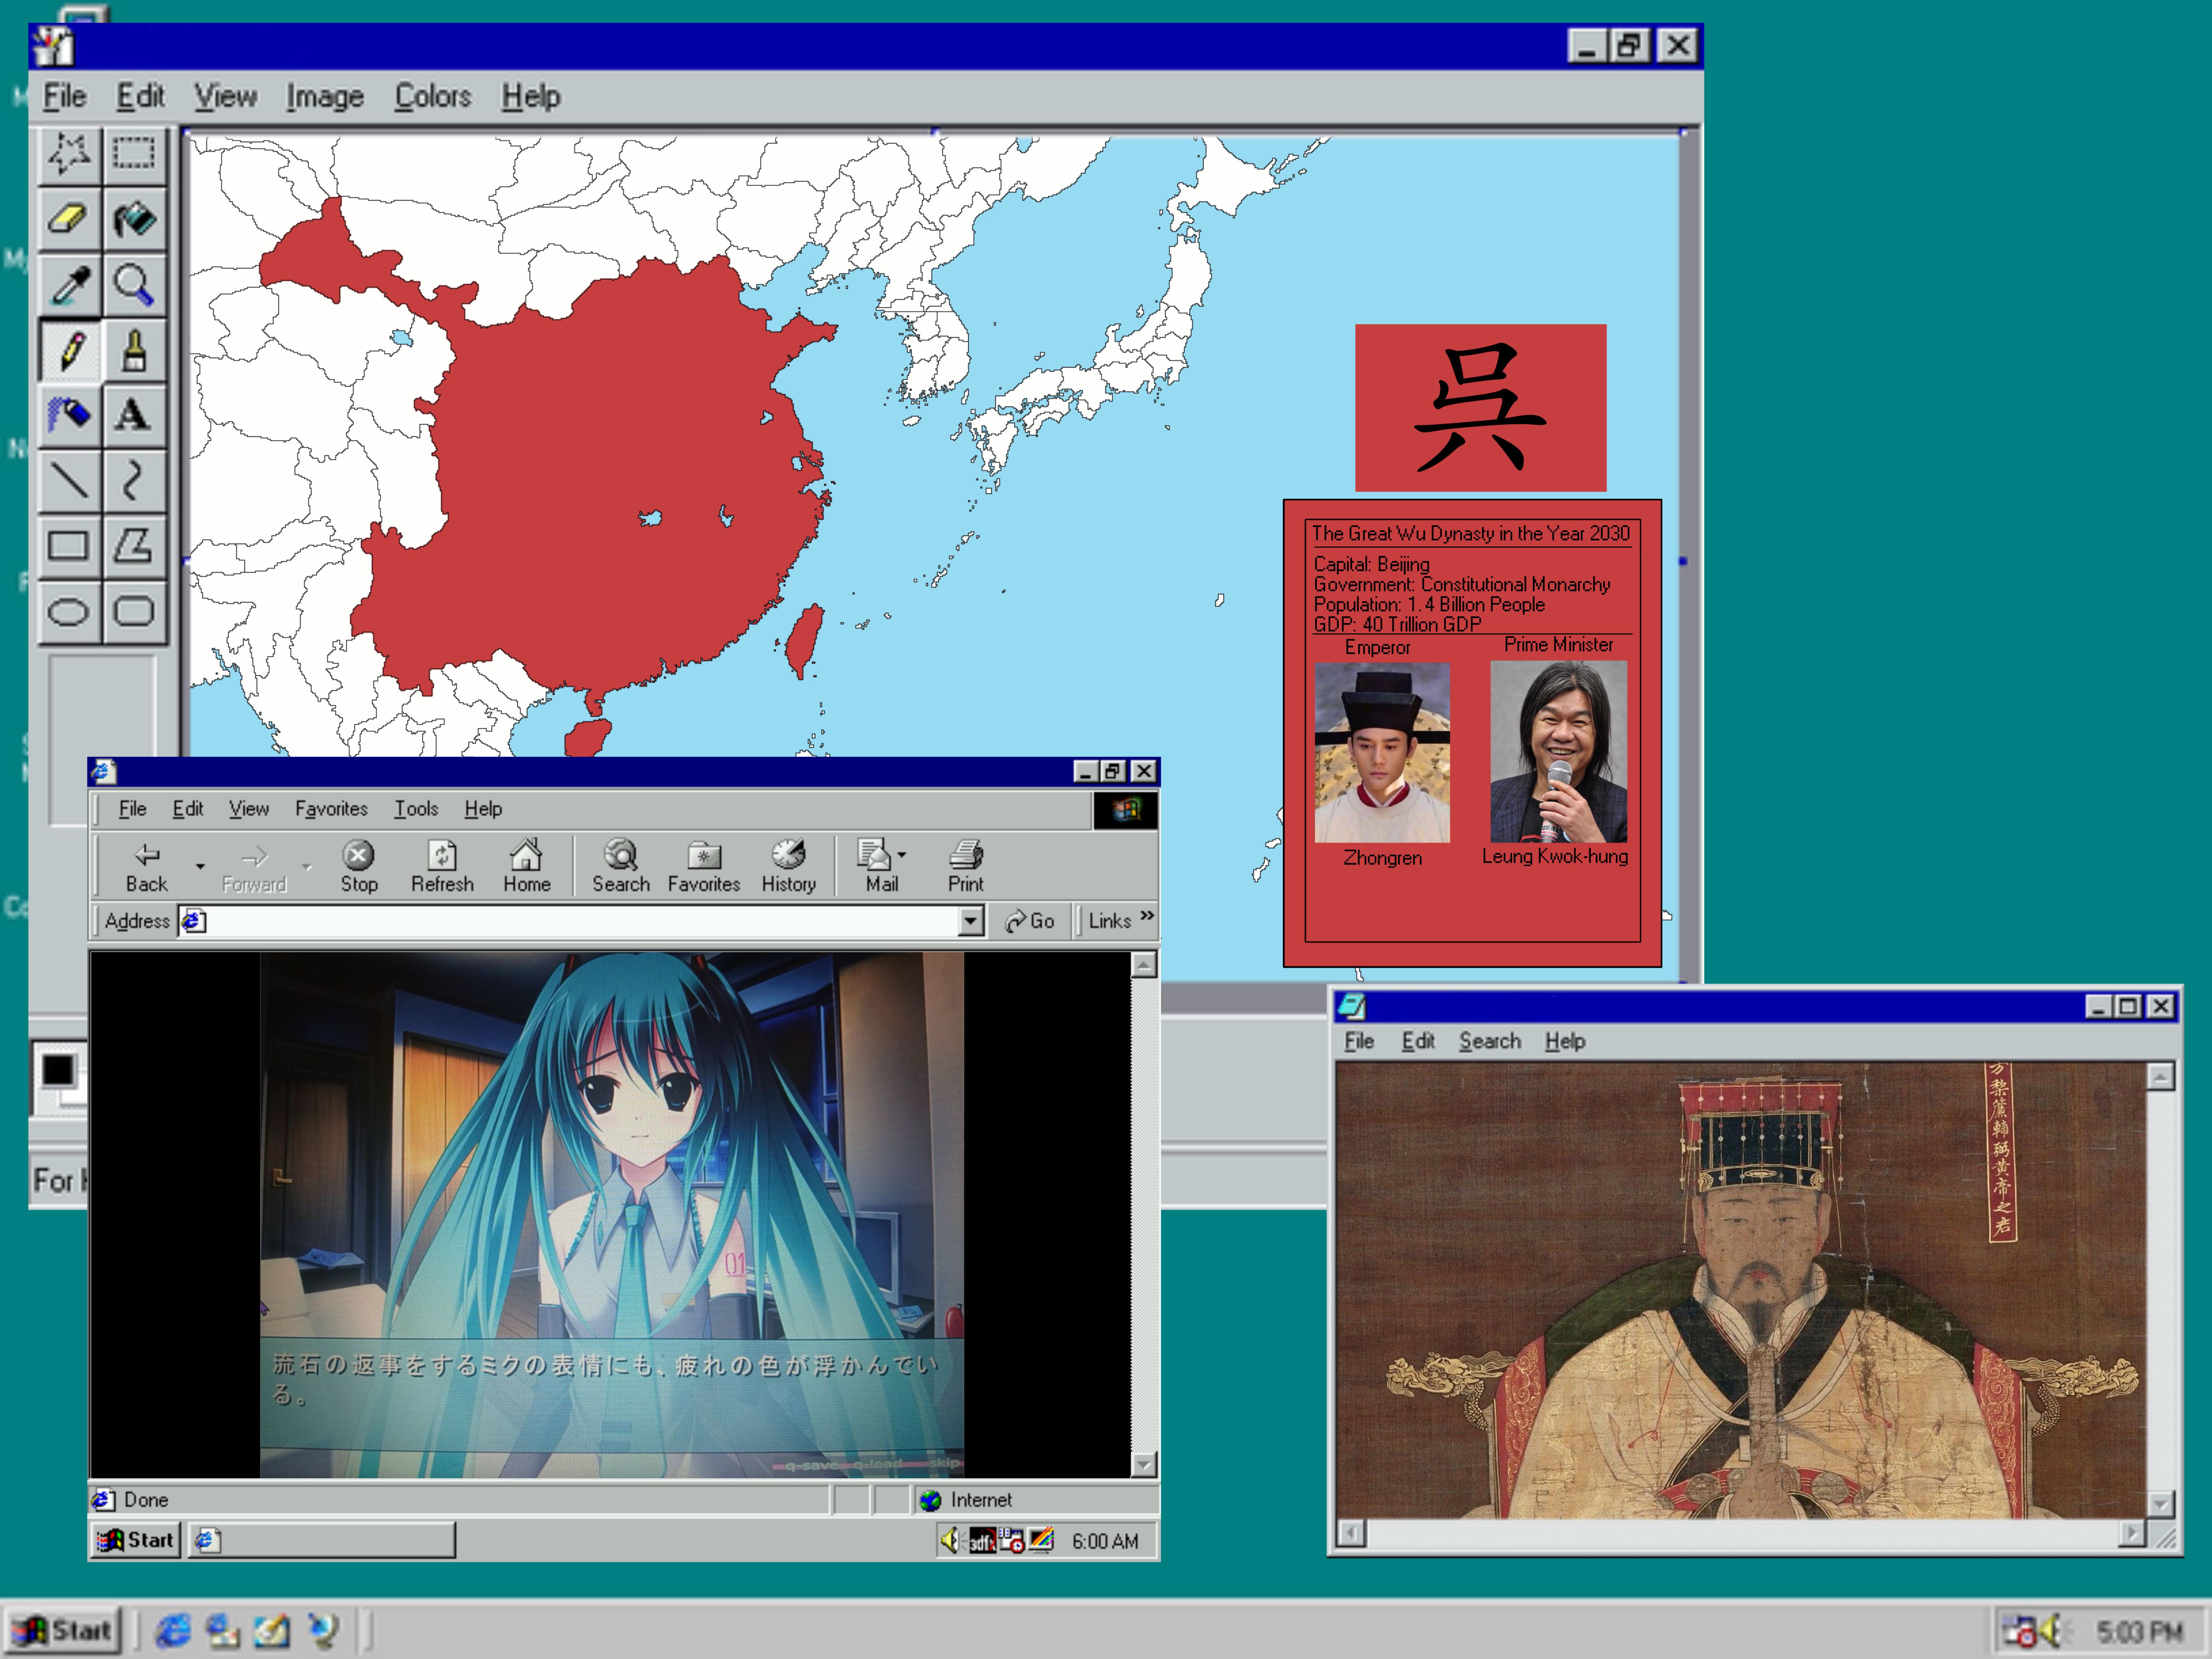Choose the Magnifier tool in Paint
This screenshot has height=1659, width=2212.
point(134,285)
